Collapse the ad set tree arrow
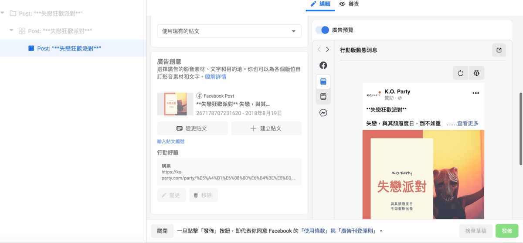Viewport: 523px width, 243px height. [x=12, y=31]
